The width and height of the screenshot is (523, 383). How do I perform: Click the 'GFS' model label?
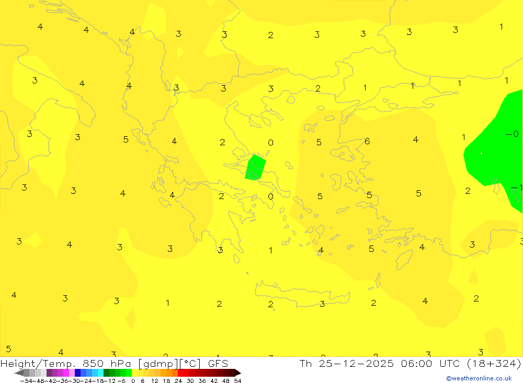click(x=218, y=364)
